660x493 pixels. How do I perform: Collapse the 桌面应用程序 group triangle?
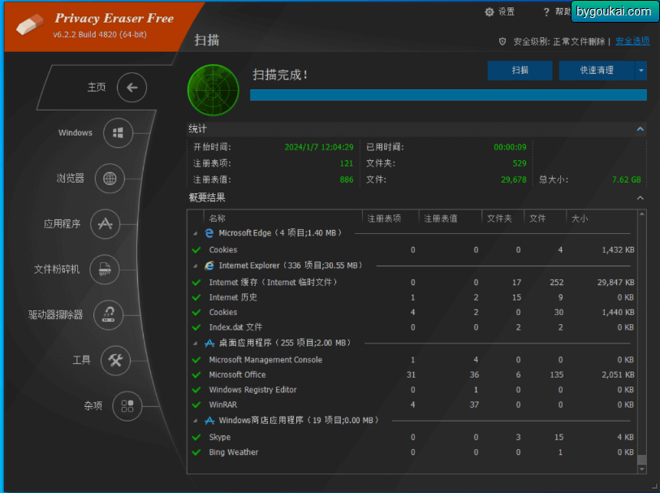click(x=196, y=344)
